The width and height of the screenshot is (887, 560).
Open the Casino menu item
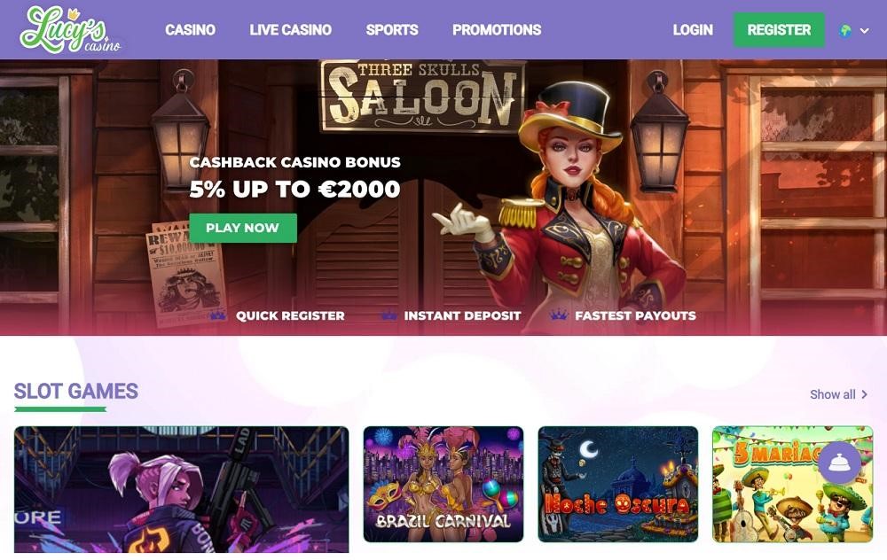(190, 30)
